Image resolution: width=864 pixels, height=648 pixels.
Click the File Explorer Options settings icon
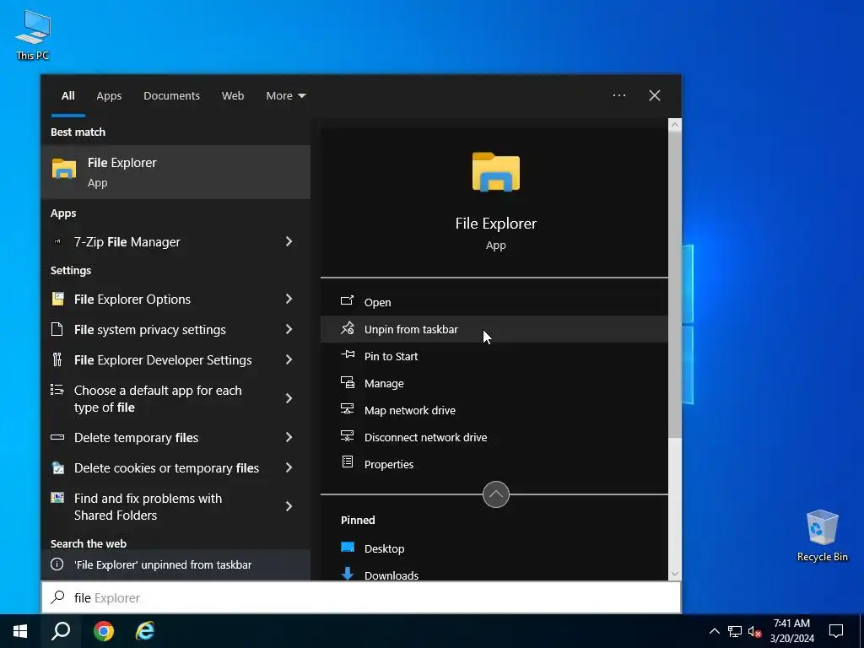(x=57, y=299)
